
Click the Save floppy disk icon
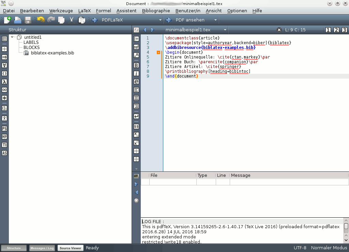click(28, 20)
